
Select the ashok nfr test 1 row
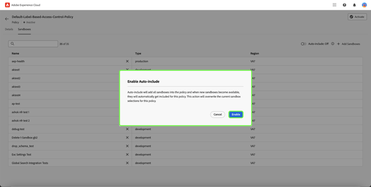coord(21,112)
